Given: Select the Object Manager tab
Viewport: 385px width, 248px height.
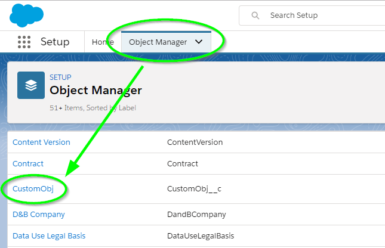Looking at the screenshot, I should [x=166, y=42].
